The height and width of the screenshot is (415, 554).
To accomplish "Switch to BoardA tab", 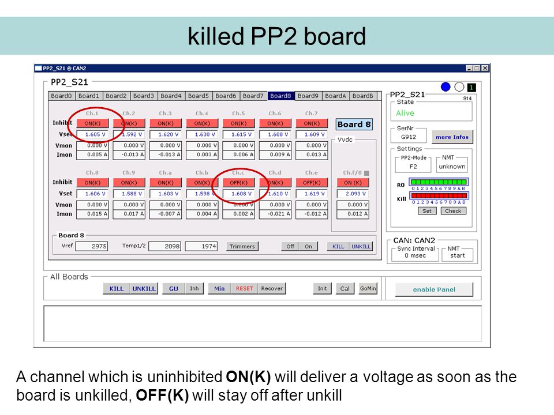I will pyautogui.click(x=335, y=96).
